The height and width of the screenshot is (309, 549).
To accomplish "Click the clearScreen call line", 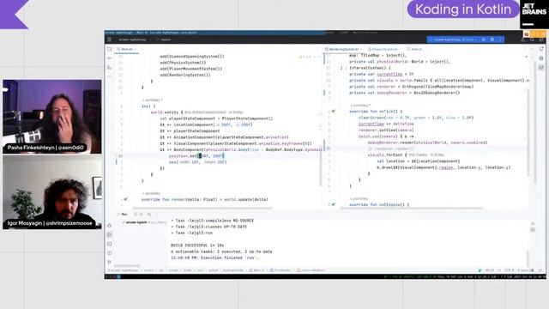I will coord(416,118).
